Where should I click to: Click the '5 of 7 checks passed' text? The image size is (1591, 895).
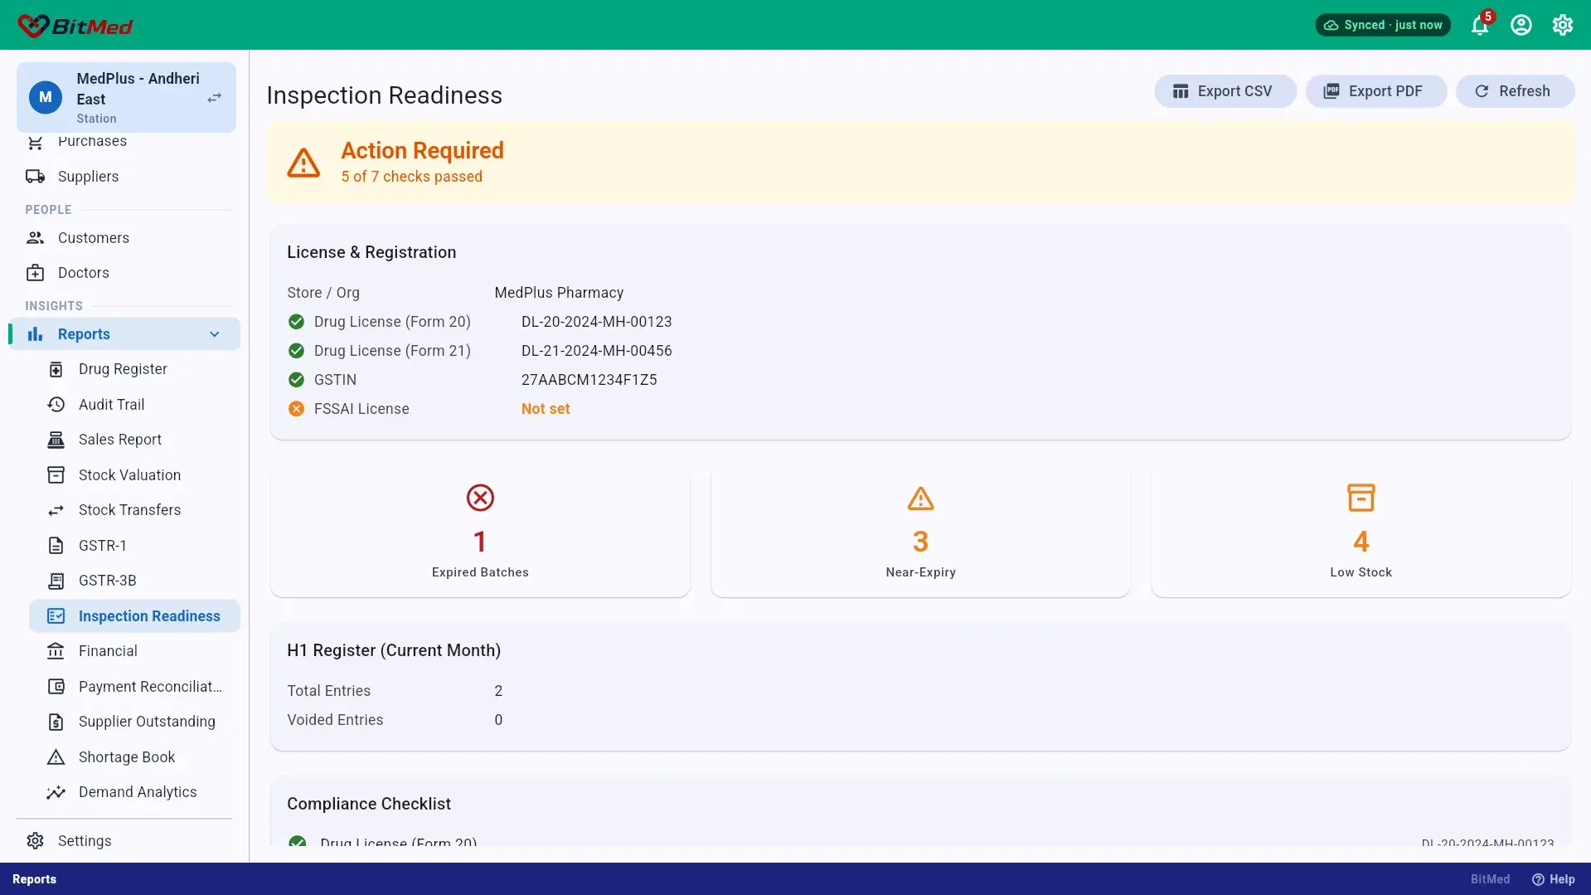(x=411, y=177)
